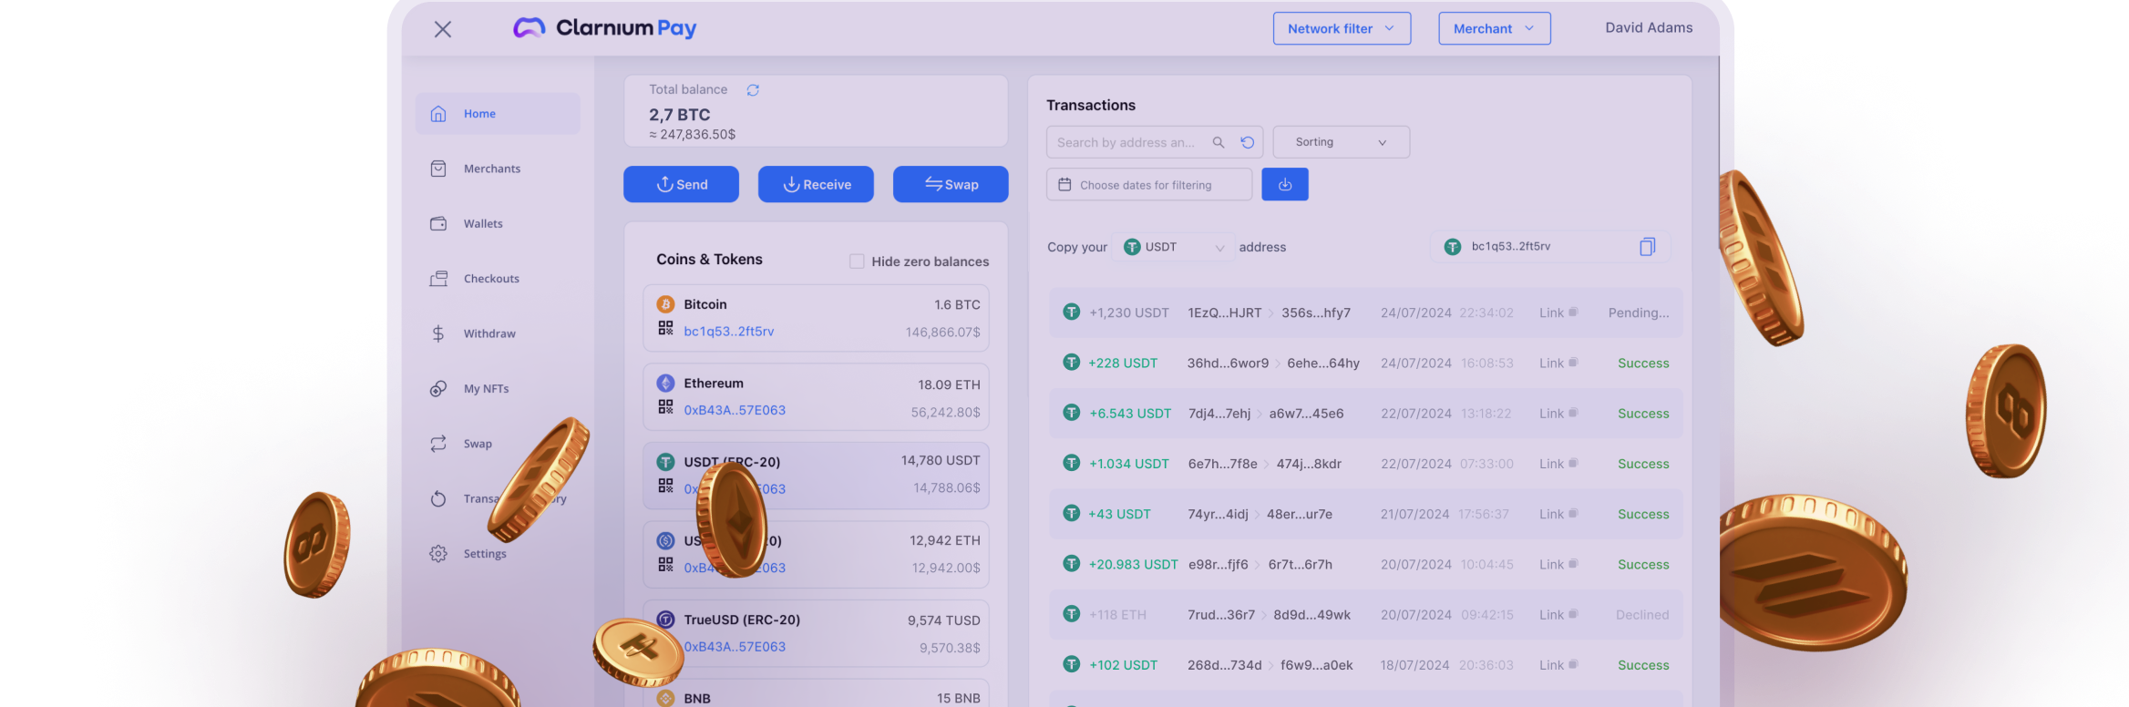The image size is (2129, 707).
Task: Expand the USDT currency selector
Action: coord(1174,247)
